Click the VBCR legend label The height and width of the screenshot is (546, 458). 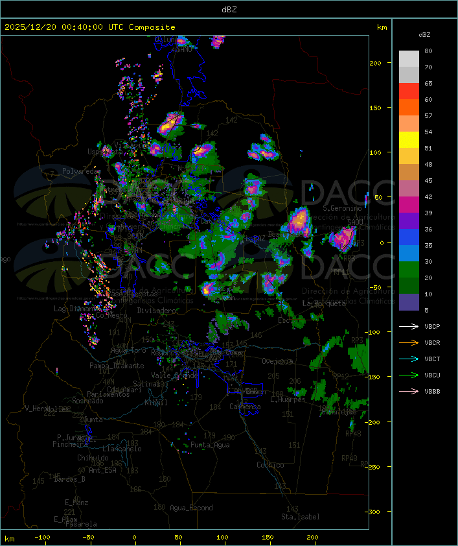point(432,343)
